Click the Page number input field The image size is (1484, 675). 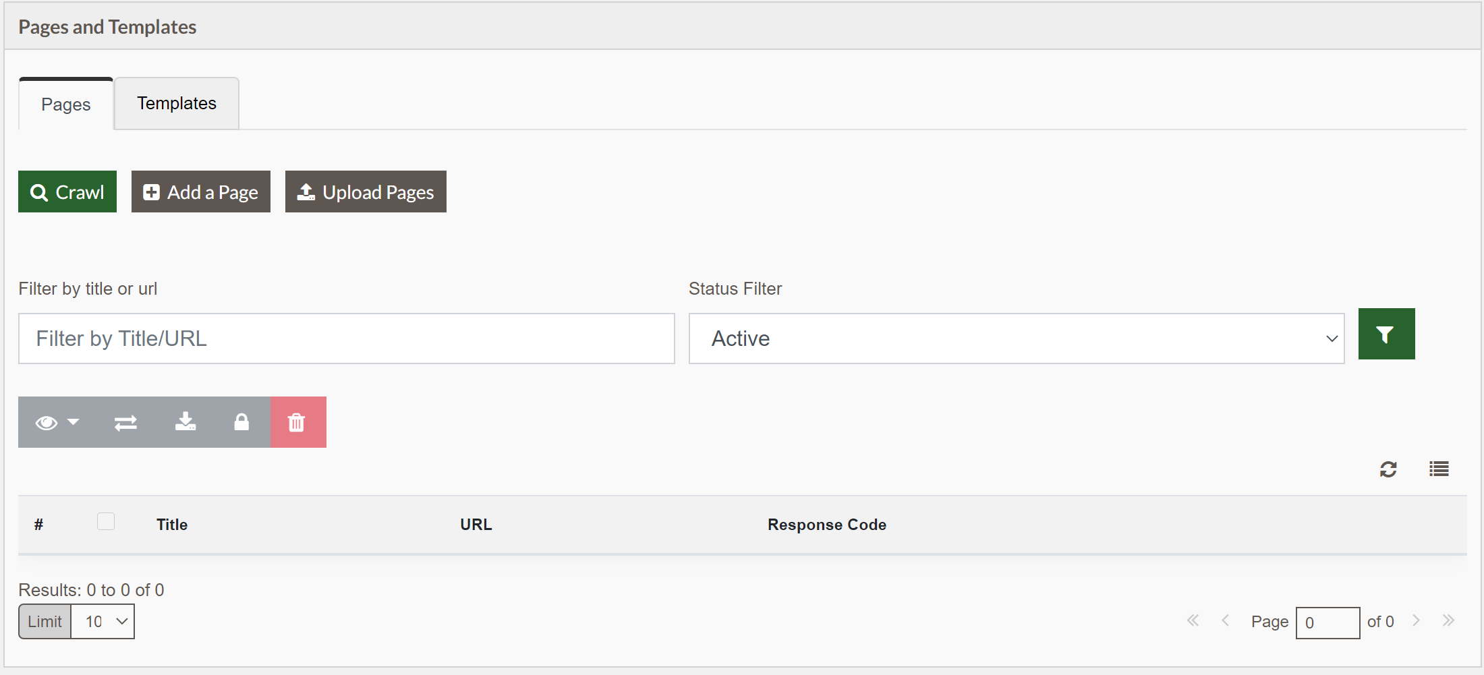pos(1328,622)
